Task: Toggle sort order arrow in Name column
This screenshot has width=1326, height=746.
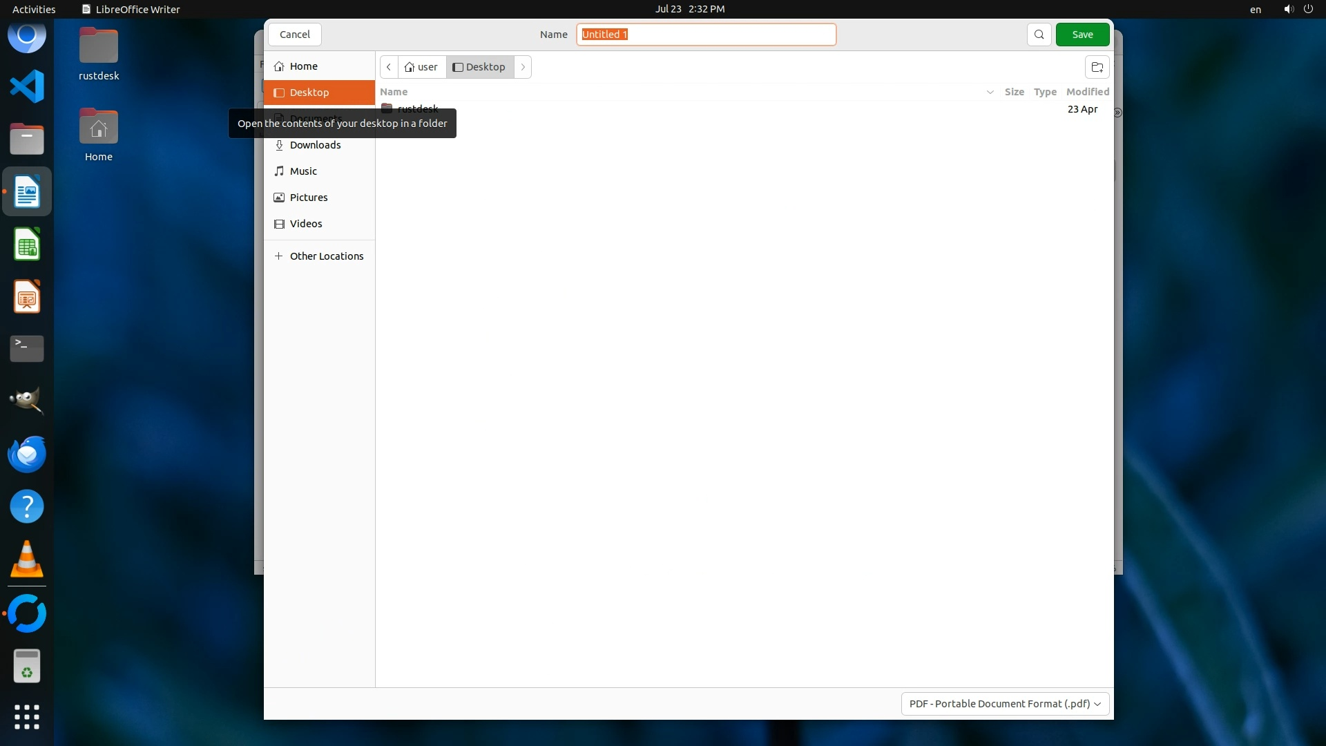Action: (990, 92)
